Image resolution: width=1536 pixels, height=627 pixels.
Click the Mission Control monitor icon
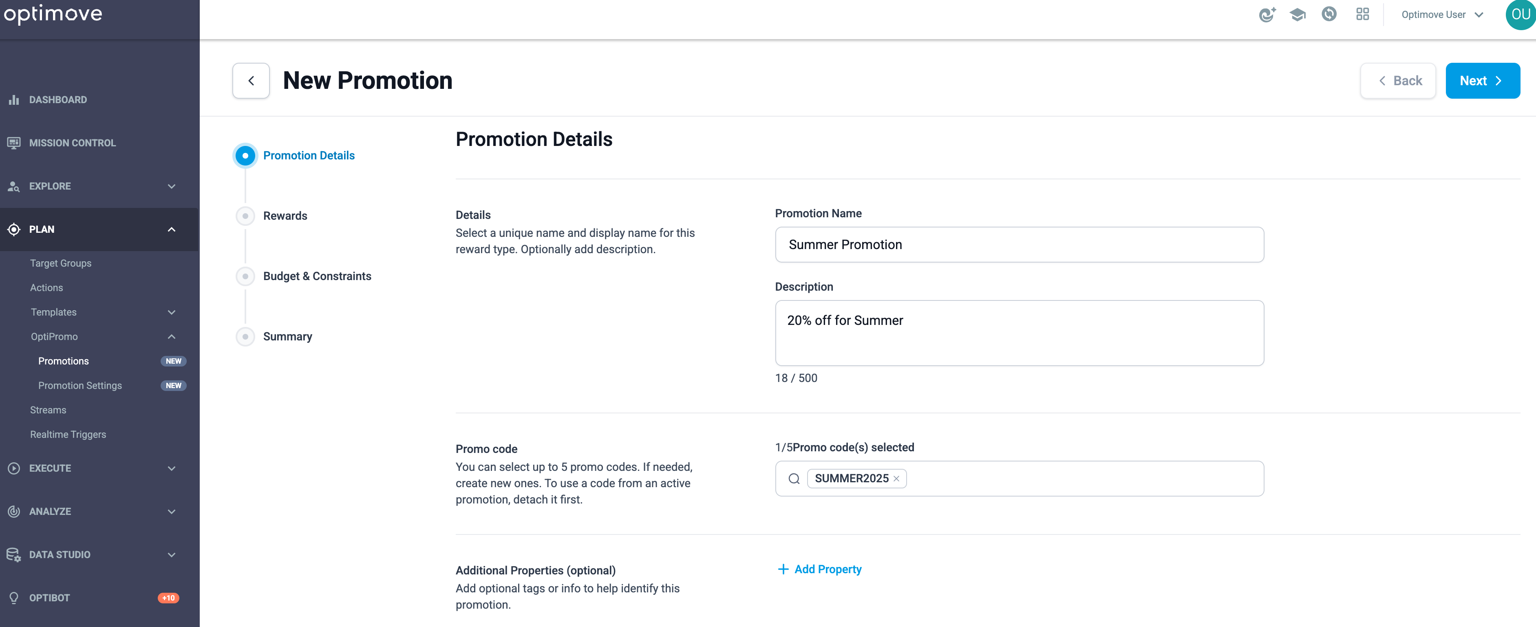[14, 143]
